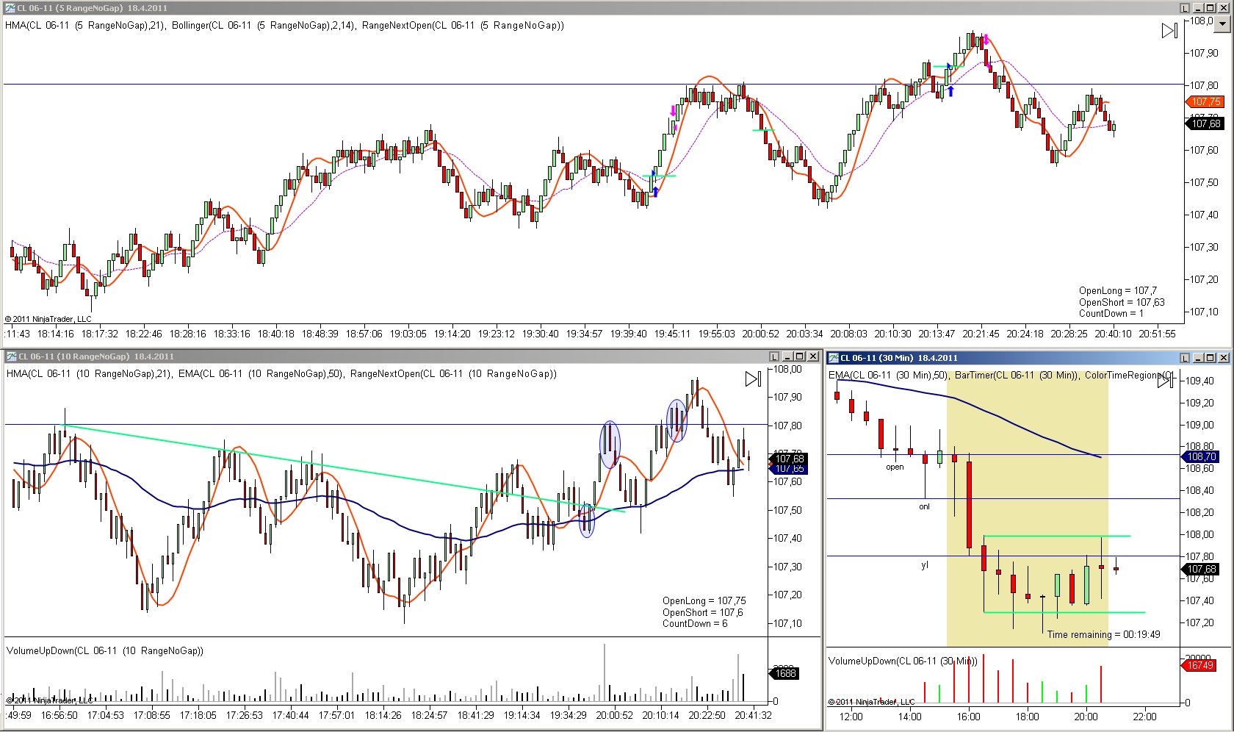The image size is (1234, 732).
Task: Click the 'Time remaining = 00:19:49' bar timer text
Action: tap(1104, 634)
